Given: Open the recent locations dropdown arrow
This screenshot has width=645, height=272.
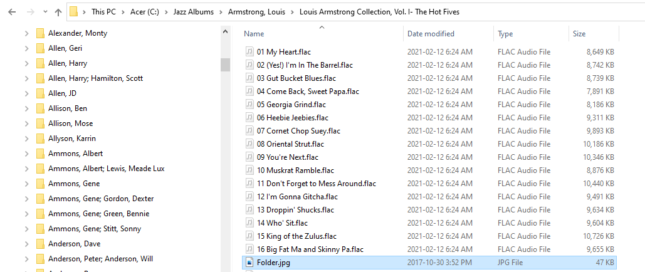Looking at the screenshot, I should coord(45,12).
